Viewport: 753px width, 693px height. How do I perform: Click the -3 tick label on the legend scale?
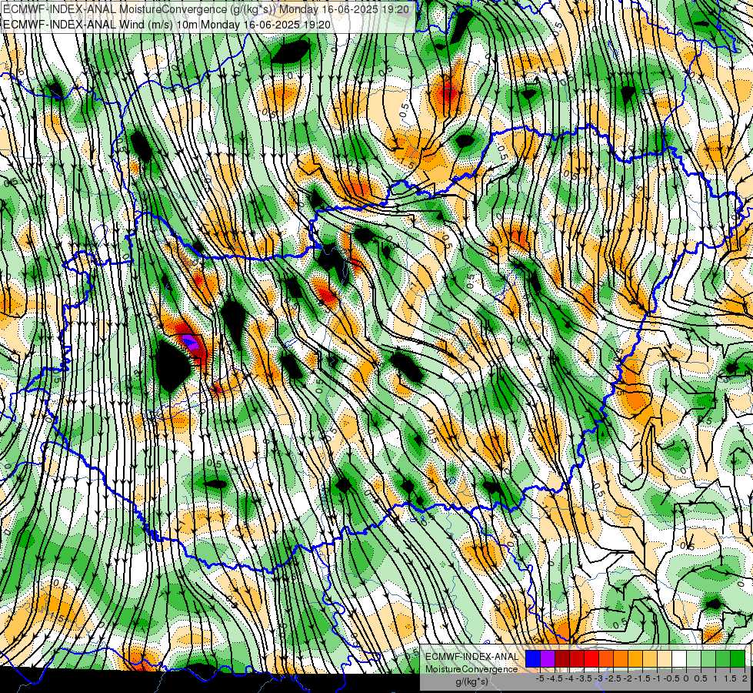pyautogui.click(x=599, y=678)
